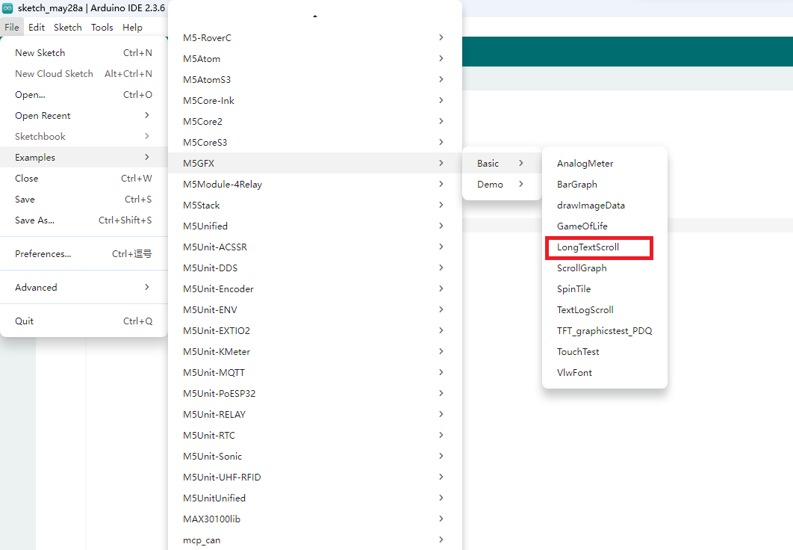Open the TFT_graphicstest_PDQ example
The height and width of the screenshot is (550, 793).
point(604,330)
